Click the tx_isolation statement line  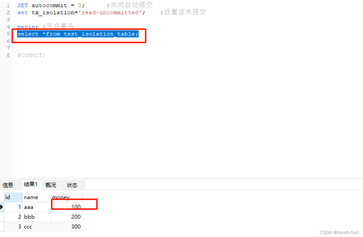[x=81, y=12]
